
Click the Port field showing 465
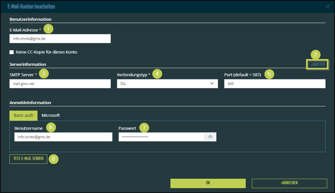[x=274, y=84]
